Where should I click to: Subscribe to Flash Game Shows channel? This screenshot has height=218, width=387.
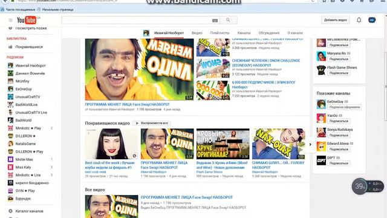(x=339, y=73)
